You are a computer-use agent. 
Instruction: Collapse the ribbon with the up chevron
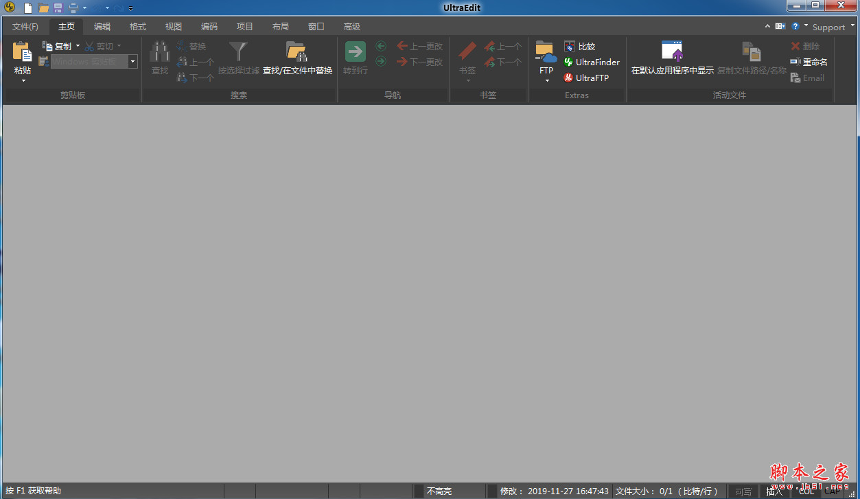767,26
